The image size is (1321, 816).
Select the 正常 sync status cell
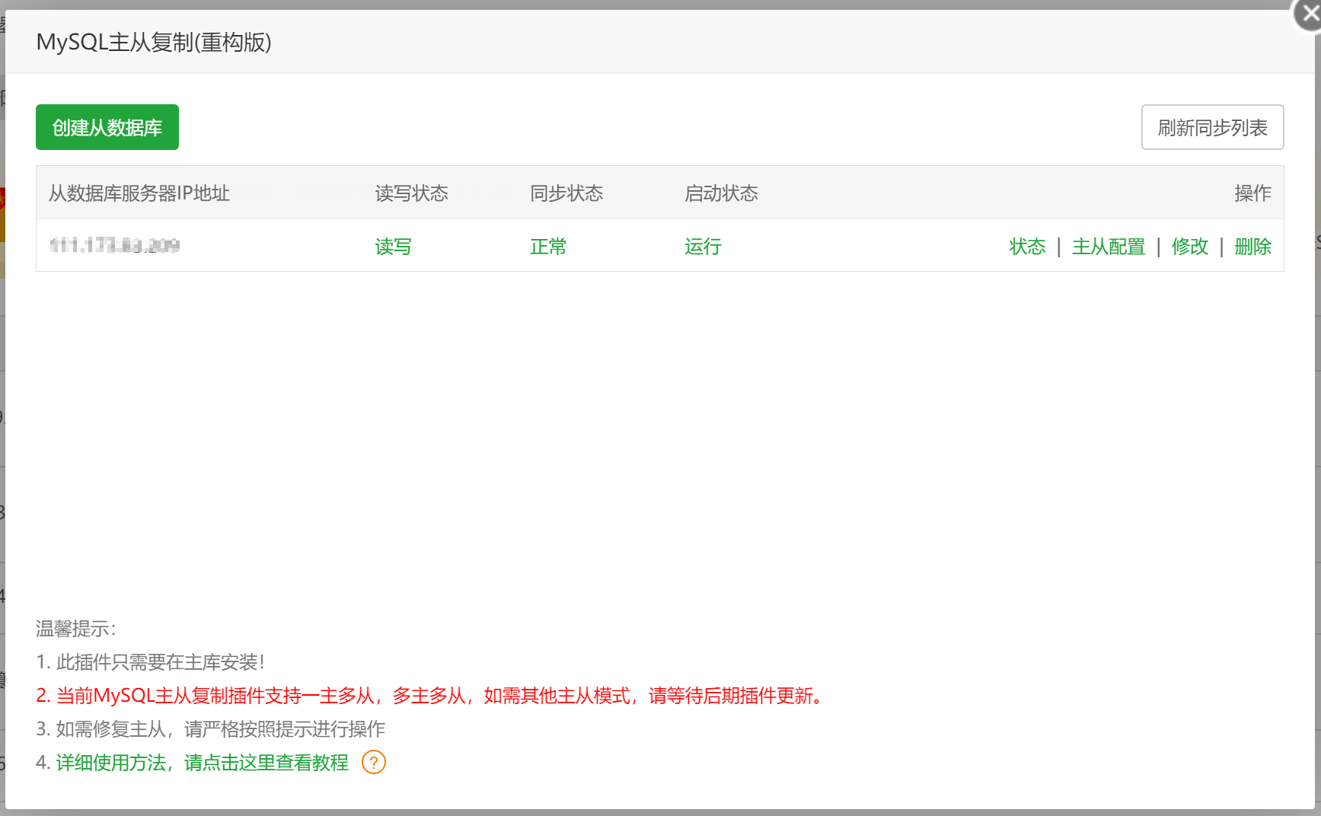point(548,247)
